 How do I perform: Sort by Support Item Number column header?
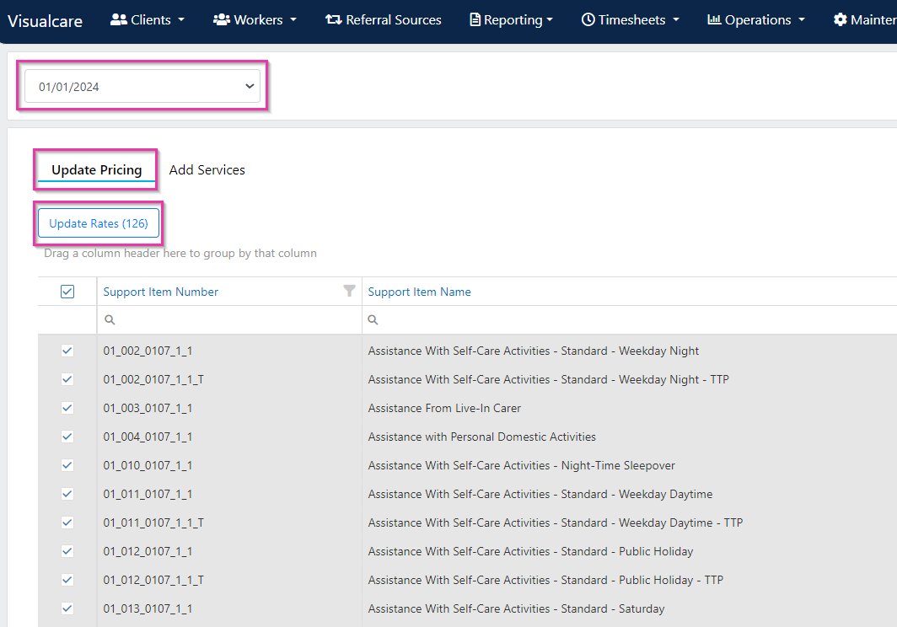coord(161,292)
